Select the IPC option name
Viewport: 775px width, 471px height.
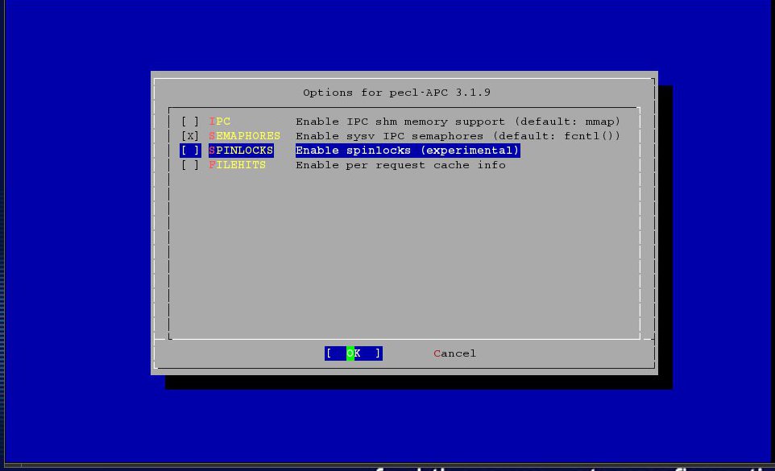coord(219,122)
